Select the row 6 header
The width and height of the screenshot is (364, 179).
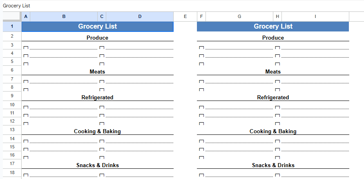pyautogui.click(x=12, y=70)
